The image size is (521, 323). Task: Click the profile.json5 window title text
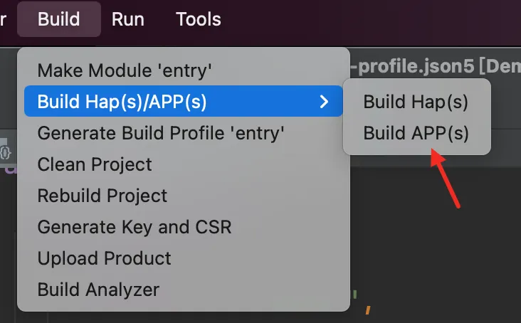436,66
